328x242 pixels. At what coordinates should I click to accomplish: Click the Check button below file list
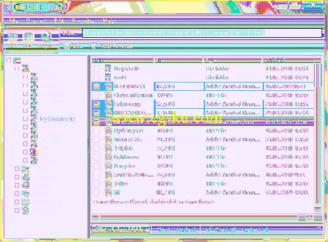click(164, 230)
